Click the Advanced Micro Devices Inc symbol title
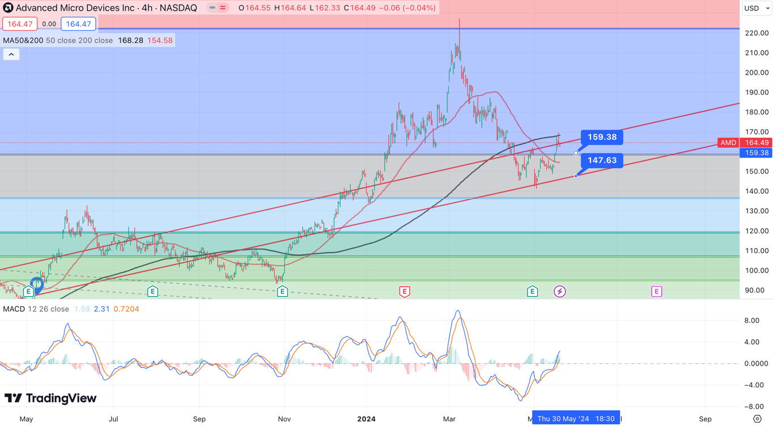Viewport: 774px width, 426px height. click(x=75, y=8)
